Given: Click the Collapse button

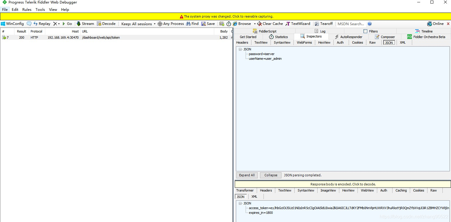Looking at the screenshot, I should (271, 175).
